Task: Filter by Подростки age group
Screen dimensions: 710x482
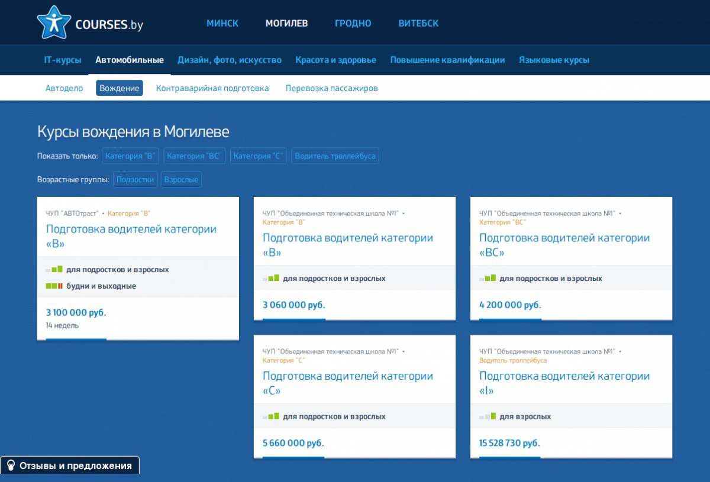Action: point(135,179)
